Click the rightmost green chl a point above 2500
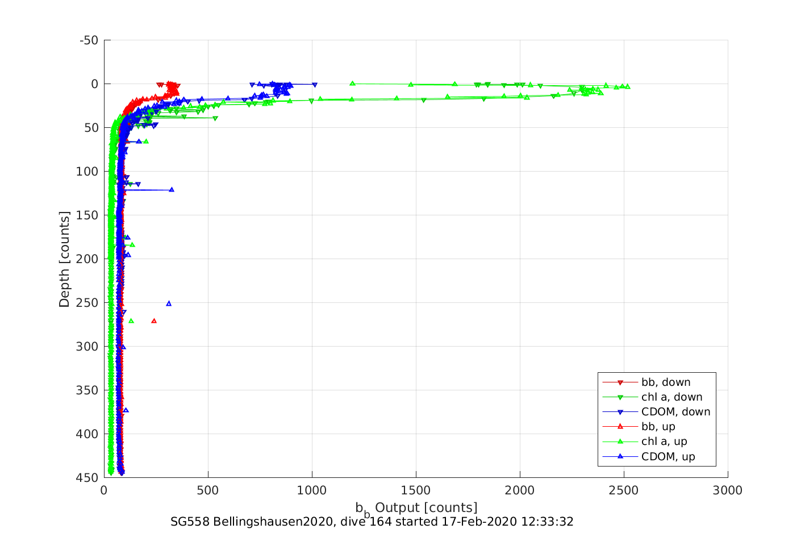The width and height of the screenshot is (805, 537). click(x=628, y=86)
